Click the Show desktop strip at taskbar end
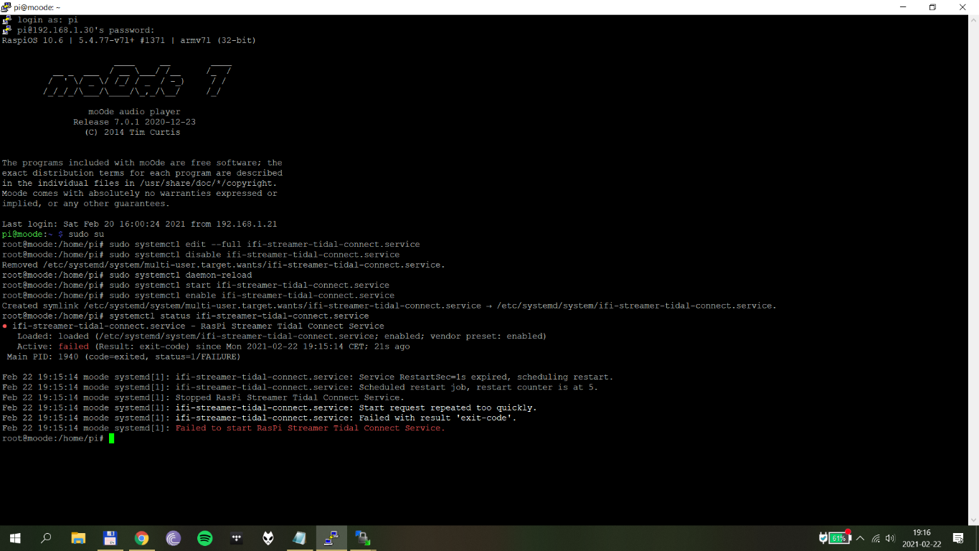This screenshot has width=979, height=551. tap(977, 538)
